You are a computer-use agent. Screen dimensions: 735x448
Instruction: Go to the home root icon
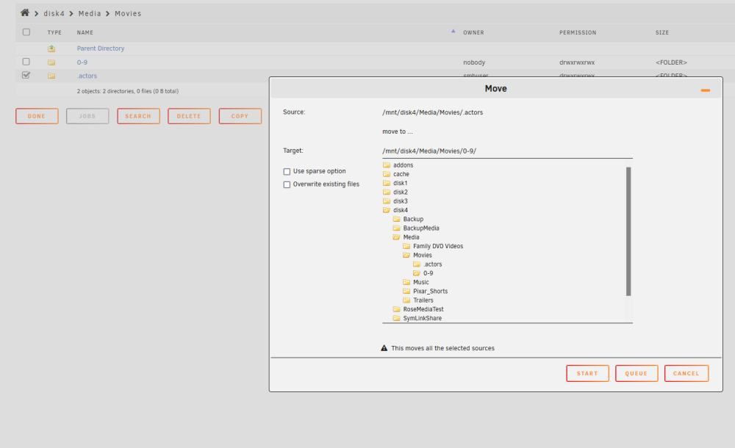[x=25, y=12]
